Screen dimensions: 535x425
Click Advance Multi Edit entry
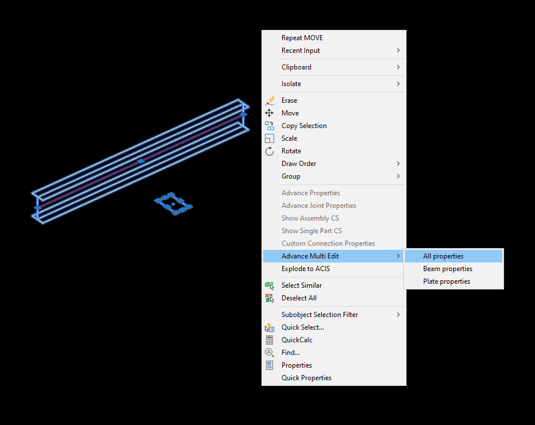click(334, 256)
